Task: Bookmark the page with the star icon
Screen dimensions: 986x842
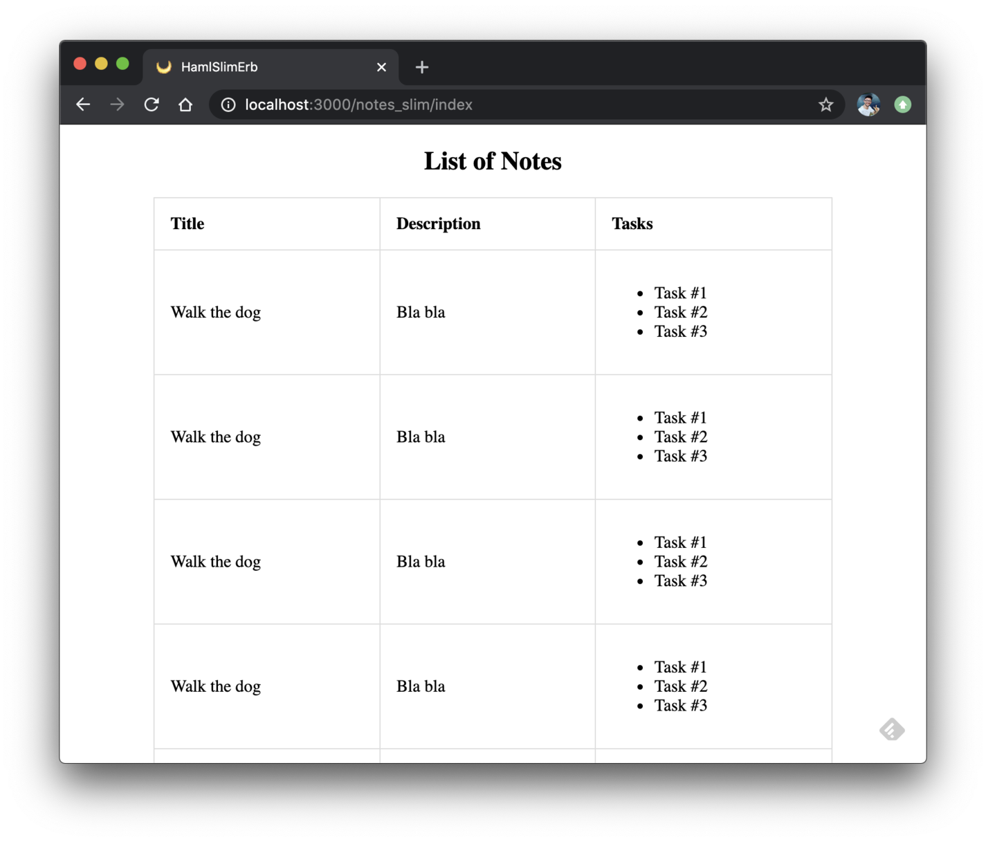Action: [825, 104]
